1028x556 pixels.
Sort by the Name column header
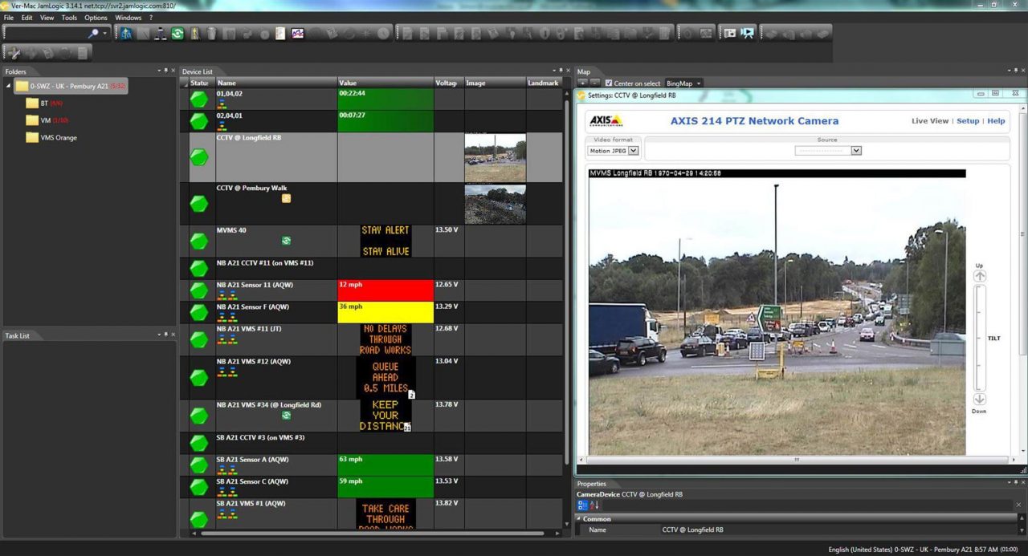(276, 83)
